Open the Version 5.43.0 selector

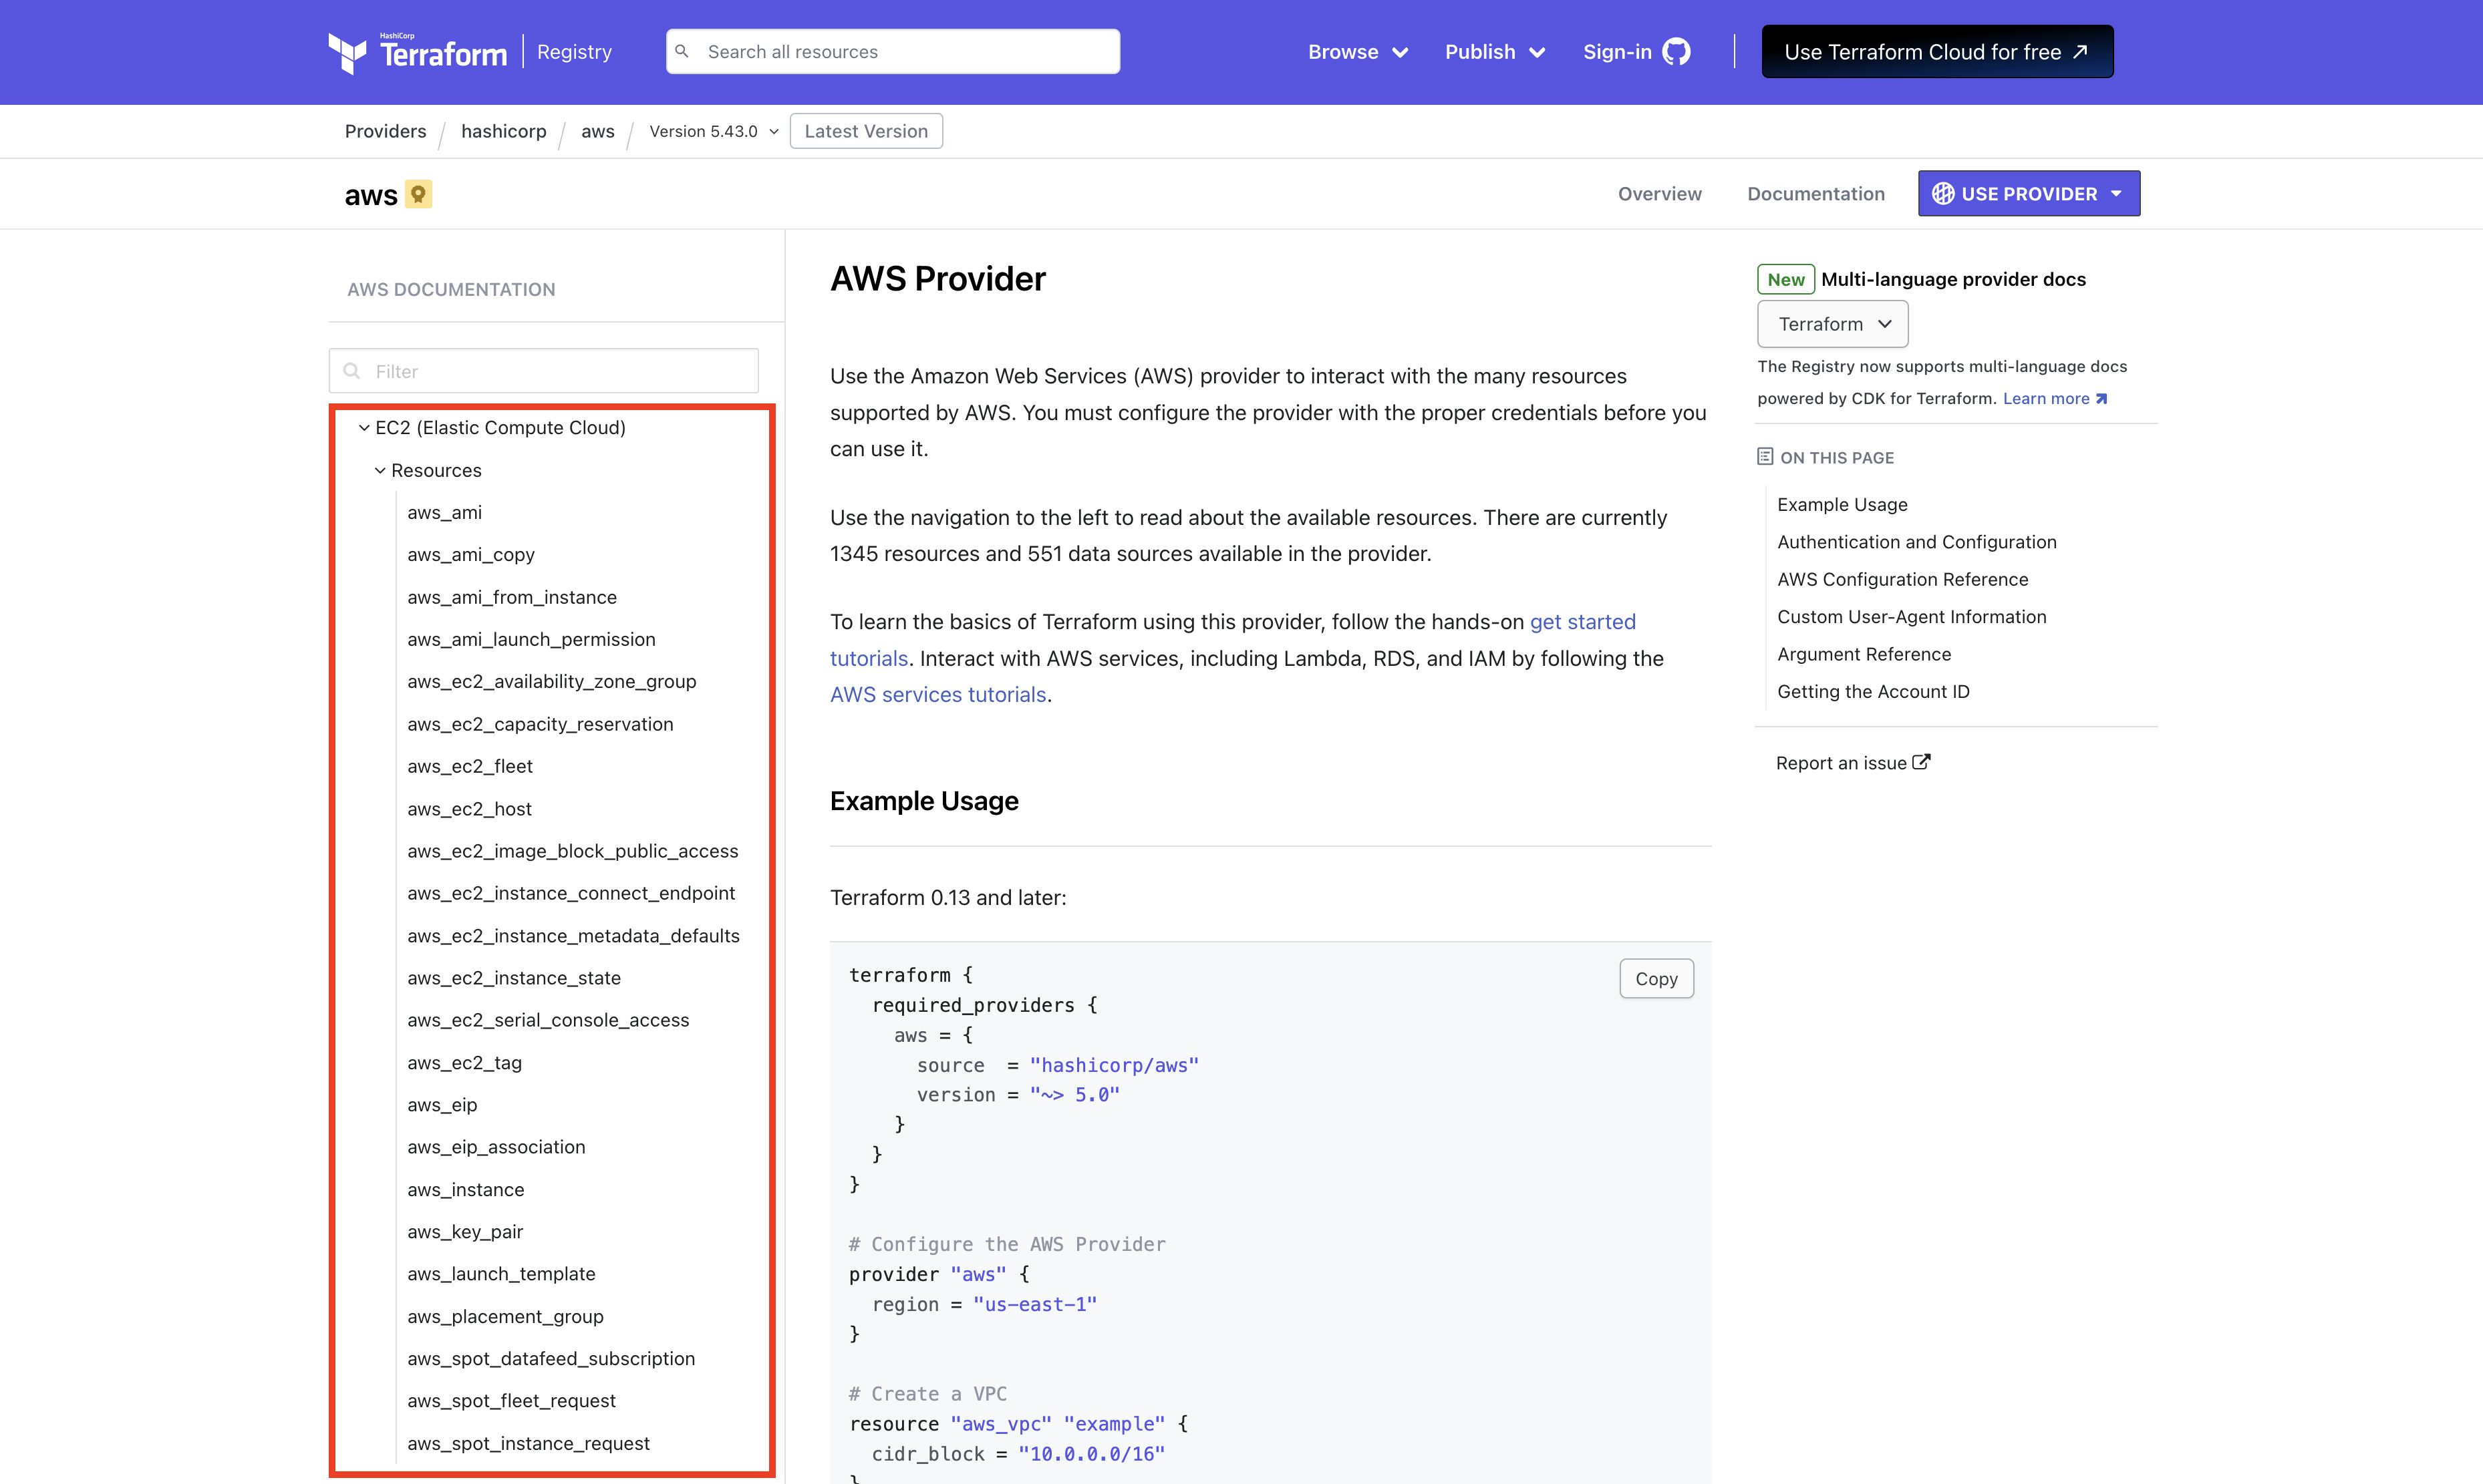(713, 131)
